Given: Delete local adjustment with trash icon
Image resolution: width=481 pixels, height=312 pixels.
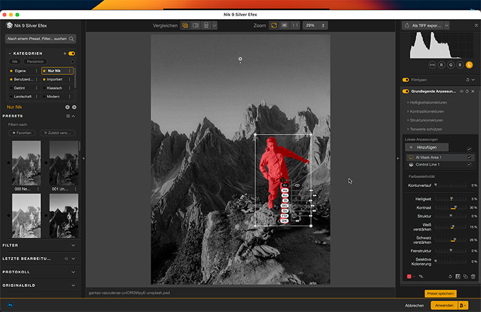Looking at the screenshot, I should pos(473,276).
